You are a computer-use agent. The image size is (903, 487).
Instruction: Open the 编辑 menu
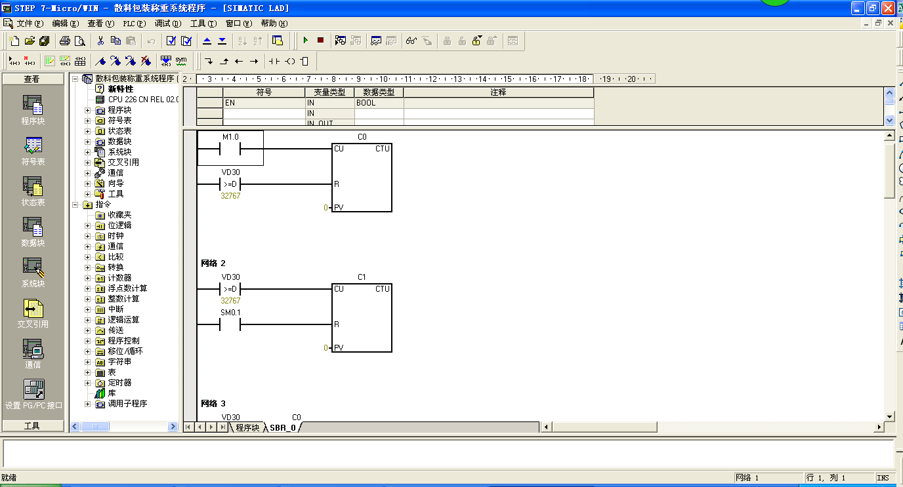click(65, 24)
